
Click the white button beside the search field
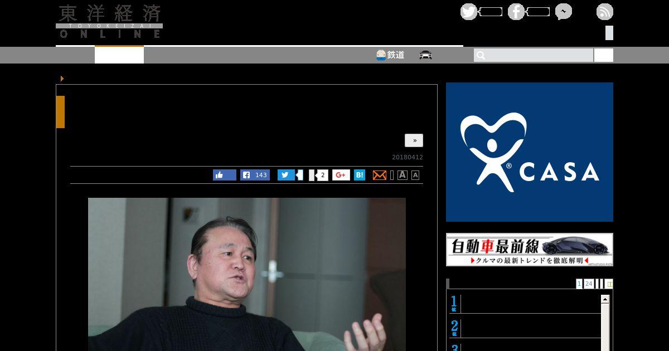coord(604,55)
